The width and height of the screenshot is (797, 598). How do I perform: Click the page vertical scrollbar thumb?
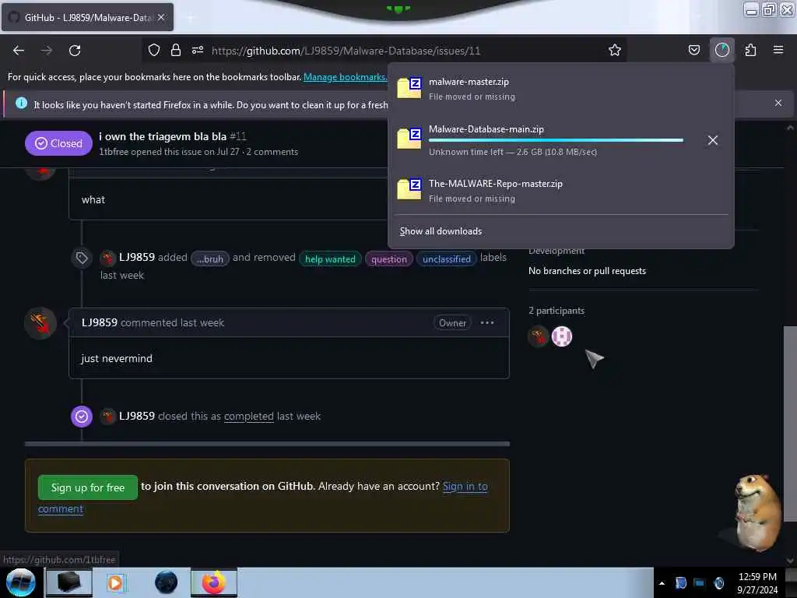tap(790, 423)
